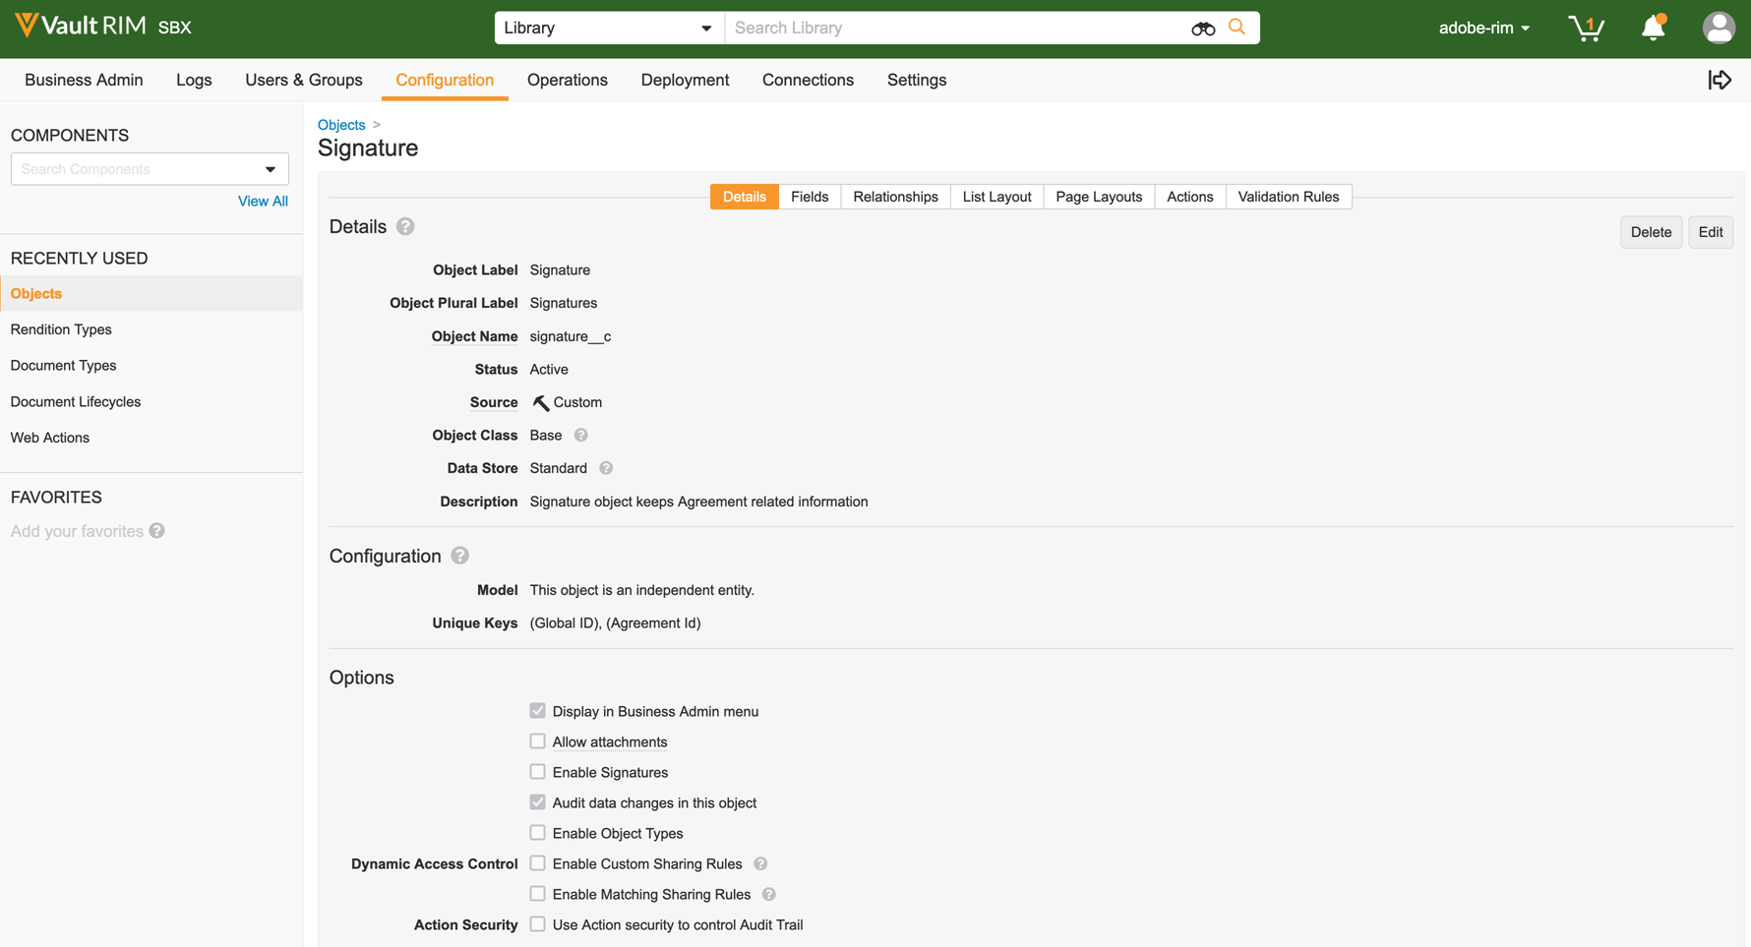Open the Logs tab
Viewport: 1751px width, 947px height.
click(194, 80)
